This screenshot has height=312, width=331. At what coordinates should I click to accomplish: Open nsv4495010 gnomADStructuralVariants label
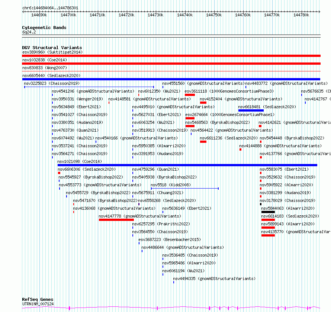pyautogui.click(x=173, y=107)
